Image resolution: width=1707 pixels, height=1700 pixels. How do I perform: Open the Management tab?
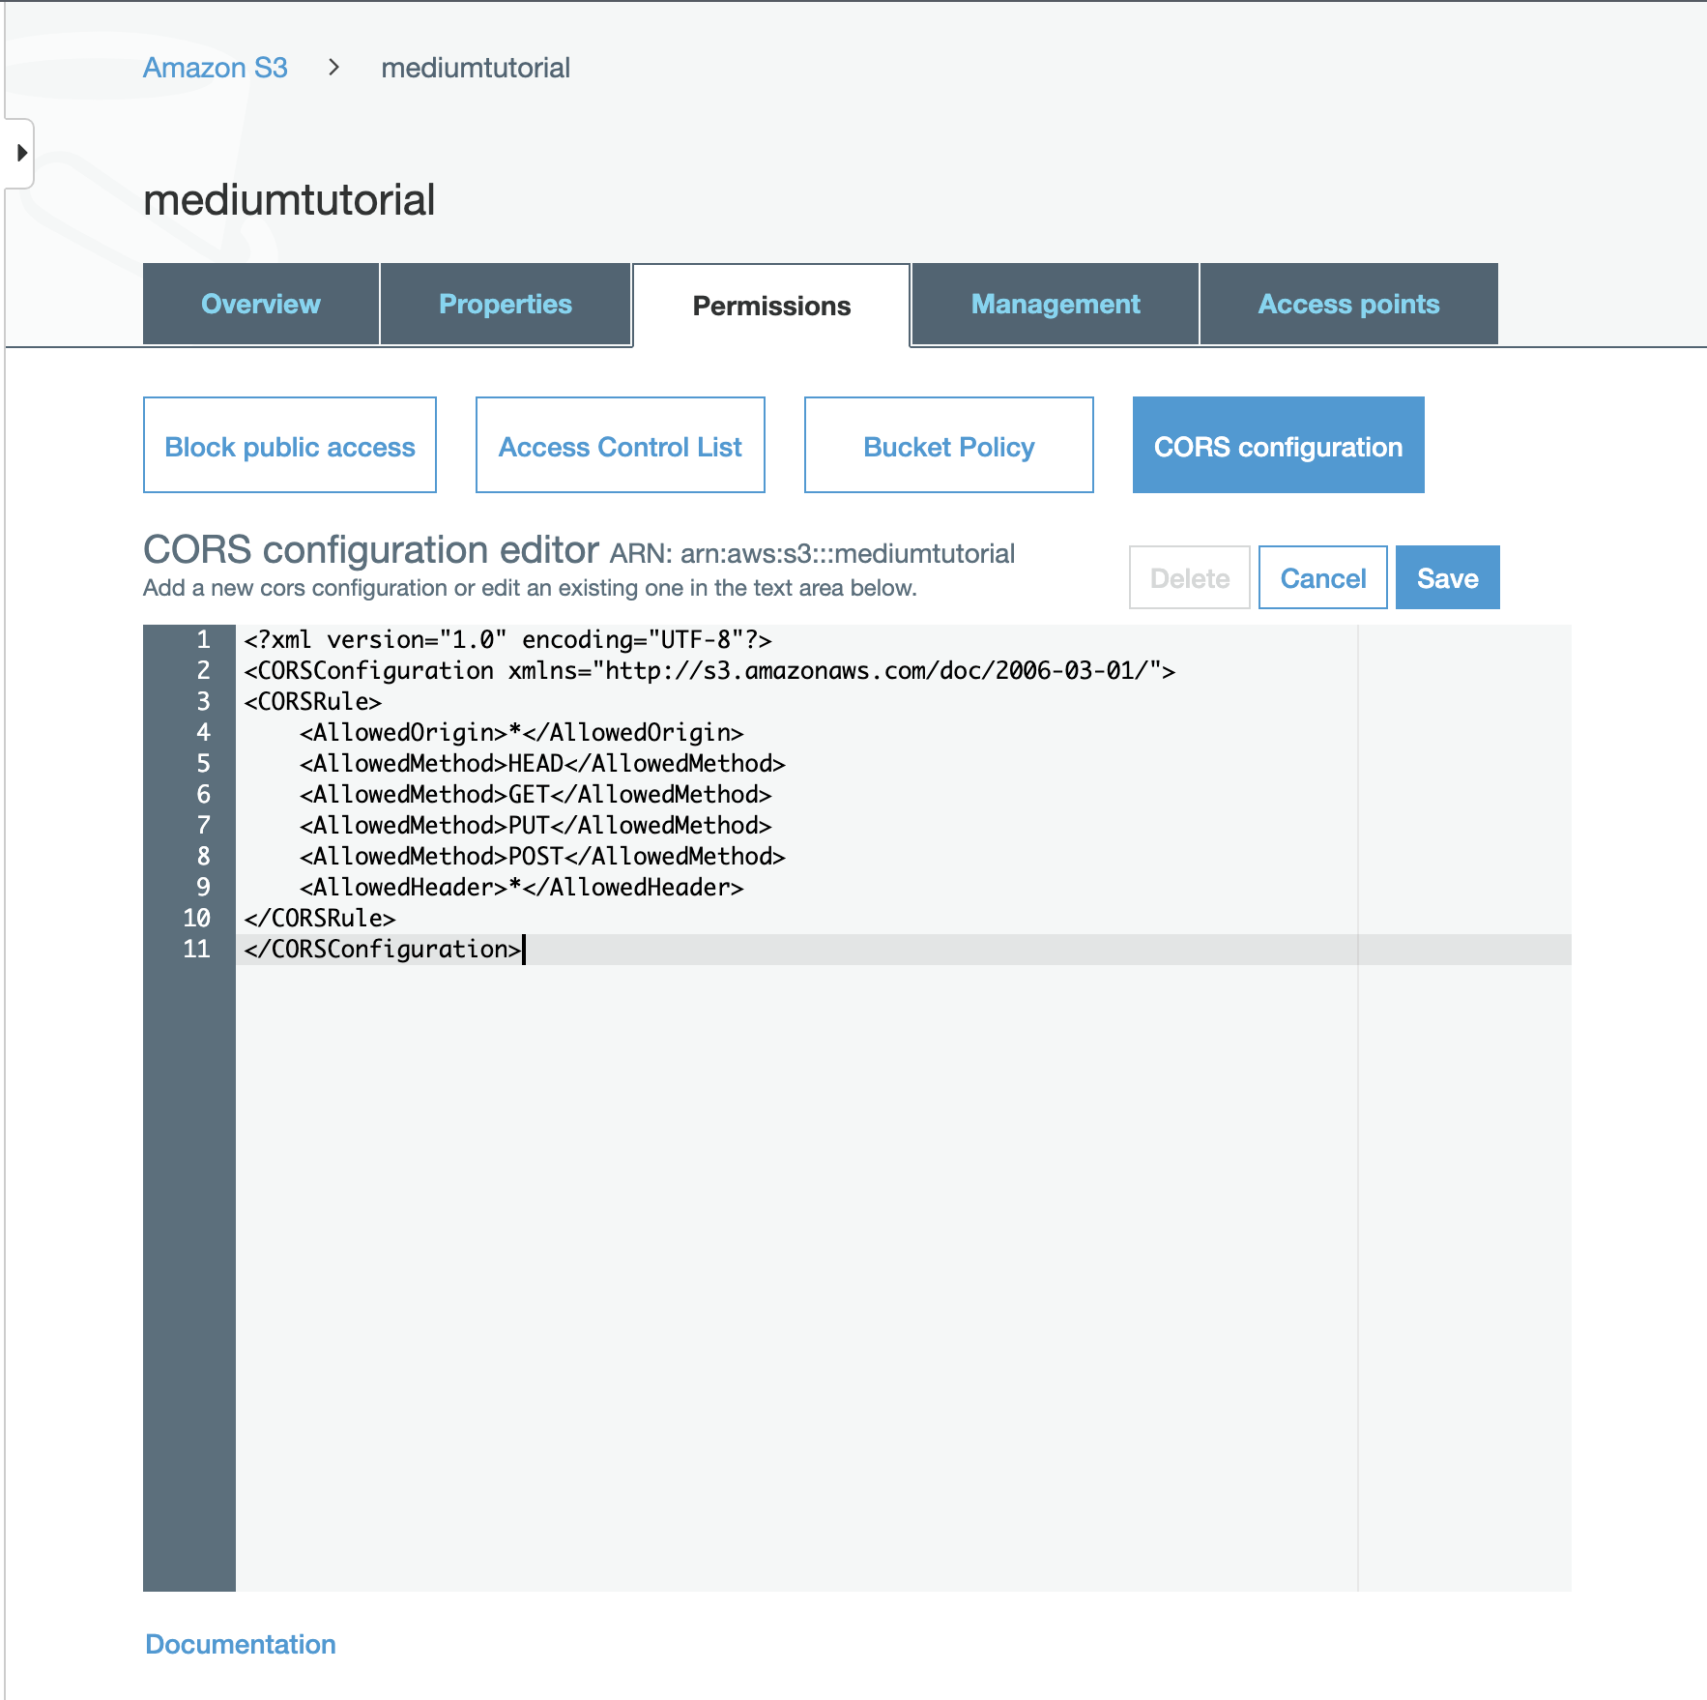(1056, 304)
